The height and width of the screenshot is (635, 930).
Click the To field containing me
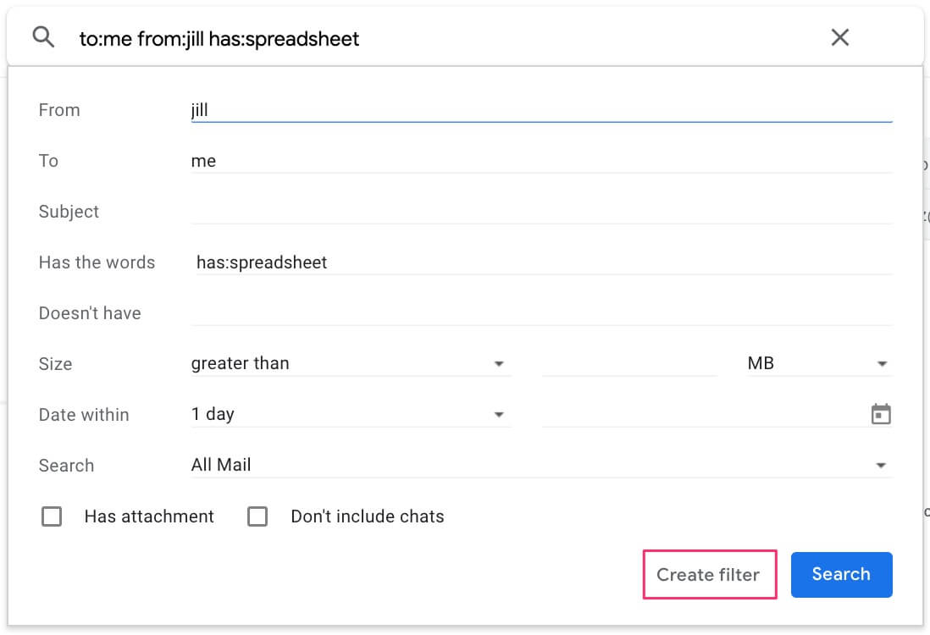[541, 161]
